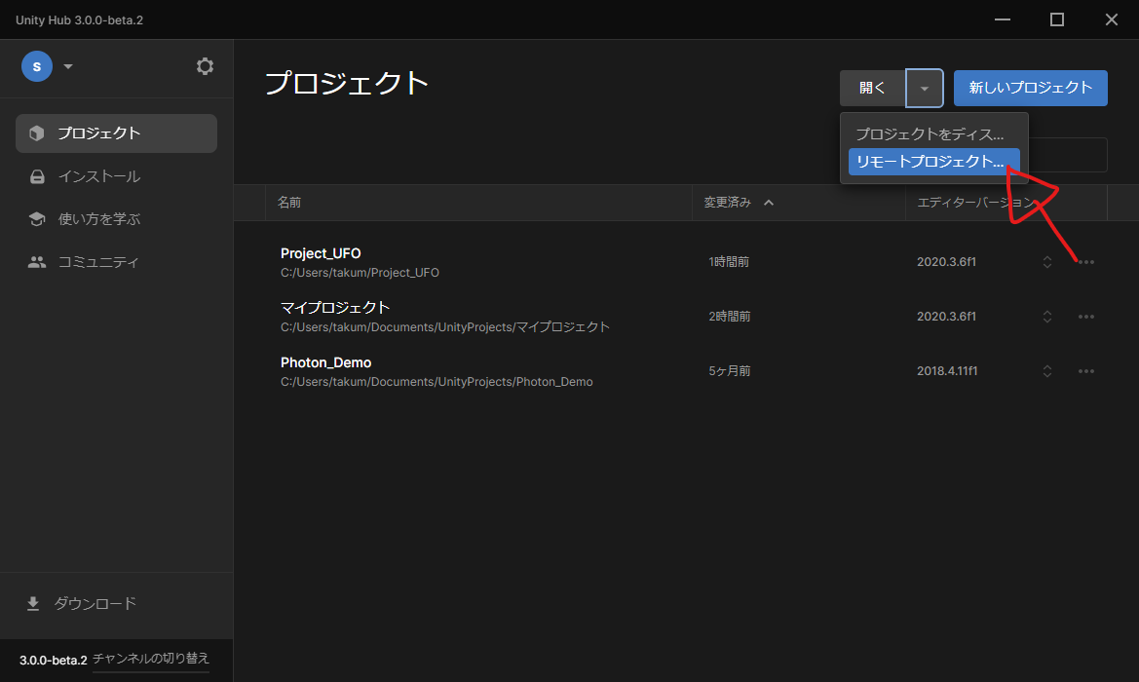Screen dimensions: 1139x682
Task: Click the sort arrow next to 変更済み
Action: 769,203
